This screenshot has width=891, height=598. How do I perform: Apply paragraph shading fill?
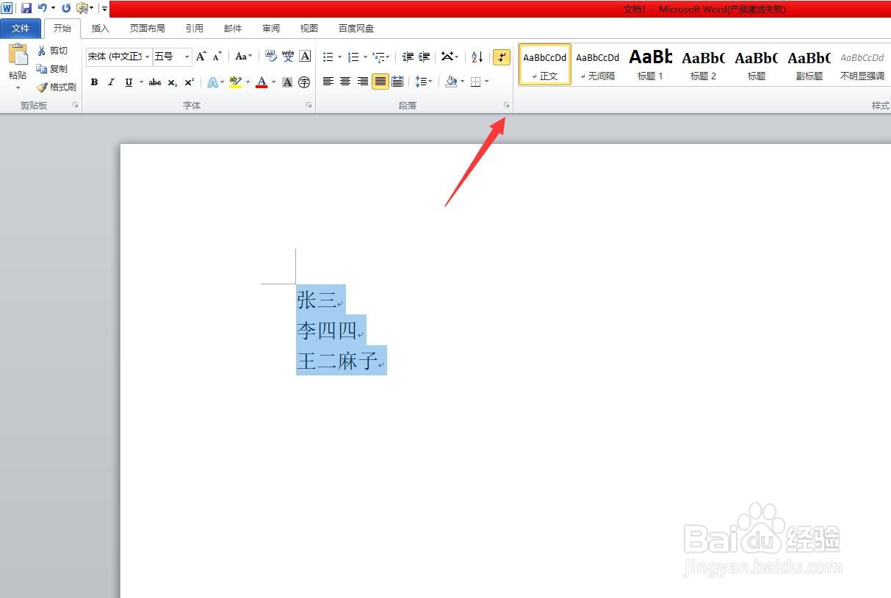(x=451, y=82)
